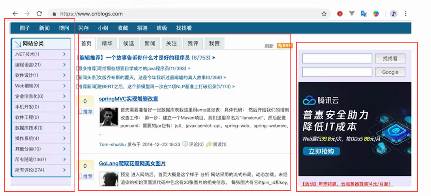The image size is (431, 196).
Task: Click the colorful round extension icon
Action: point(376,14)
